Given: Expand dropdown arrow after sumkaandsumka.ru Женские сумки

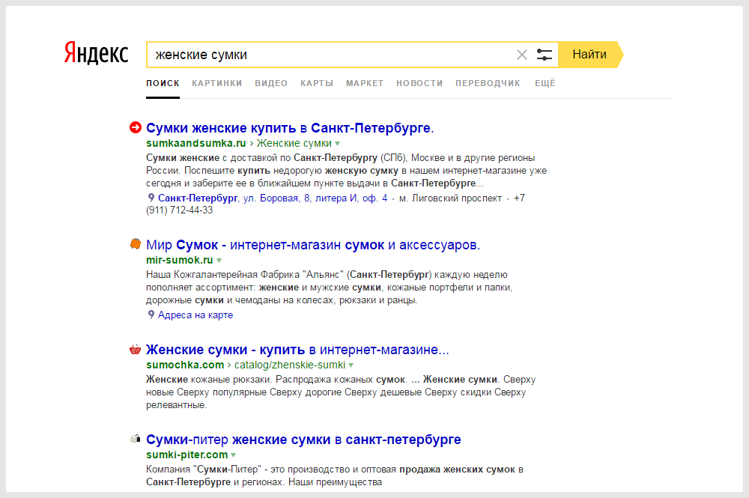Looking at the screenshot, I should [338, 144].
